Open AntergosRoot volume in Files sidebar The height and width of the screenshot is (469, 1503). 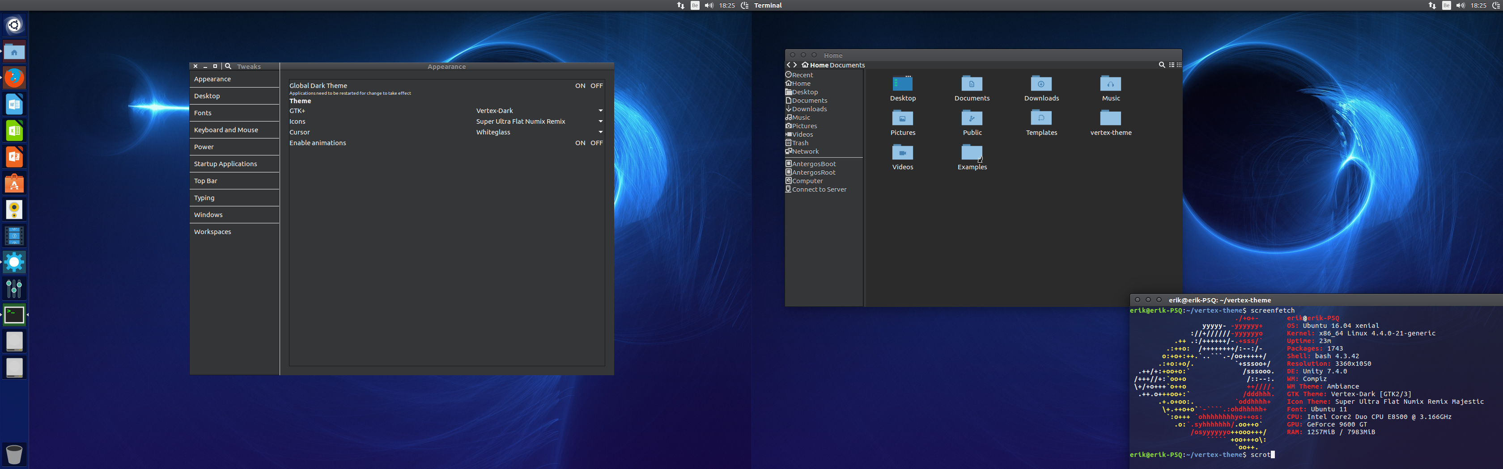[x=823, y=172]
